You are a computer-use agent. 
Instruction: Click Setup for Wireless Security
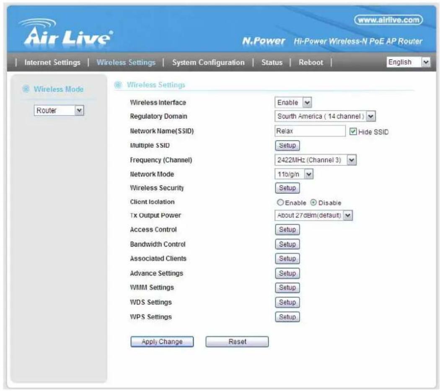(x=287, y=188)
